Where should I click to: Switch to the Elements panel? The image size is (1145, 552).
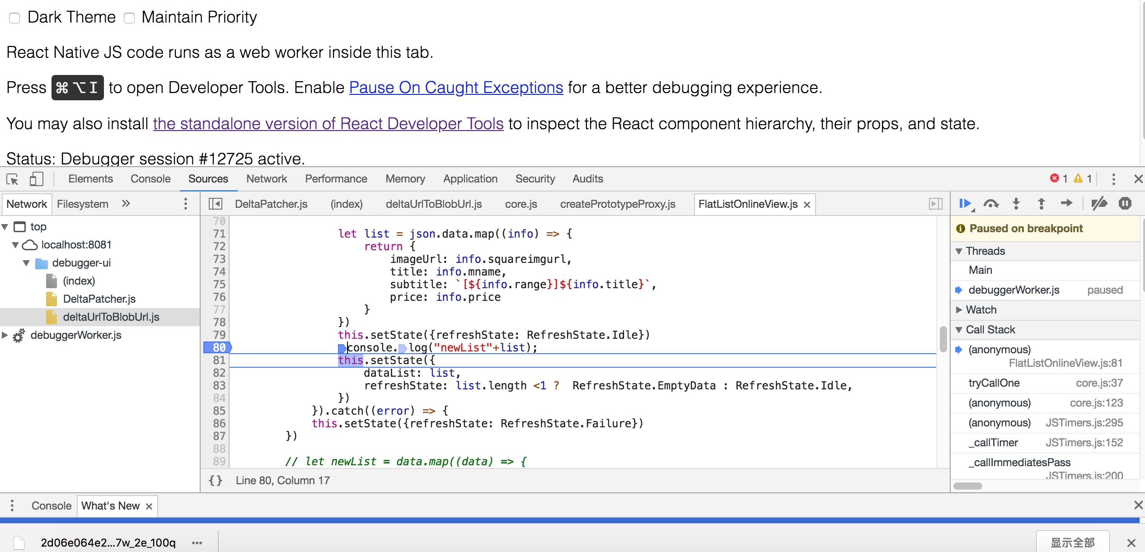click(x=90, y=179)
